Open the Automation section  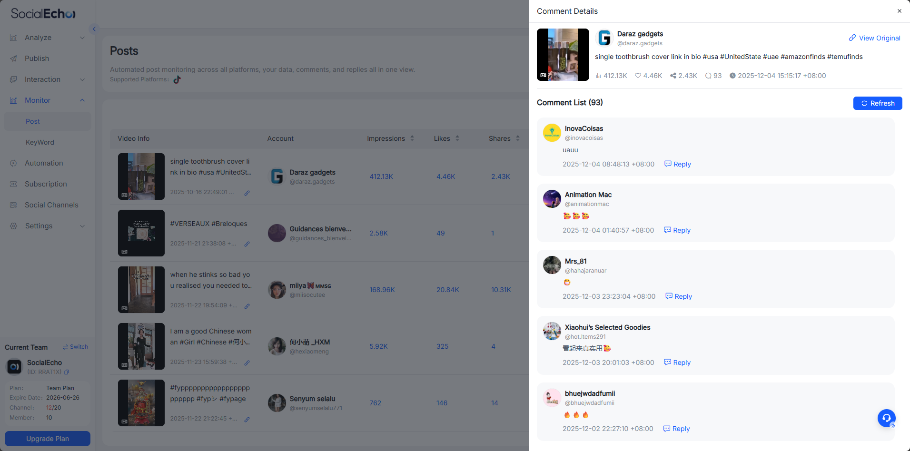48,163
